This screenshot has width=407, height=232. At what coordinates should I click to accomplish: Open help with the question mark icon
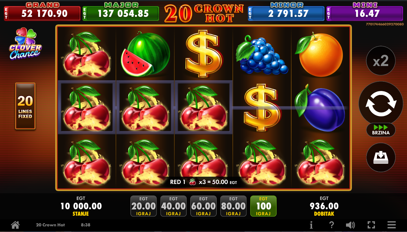pyautogui.click(x=332, y=225)
